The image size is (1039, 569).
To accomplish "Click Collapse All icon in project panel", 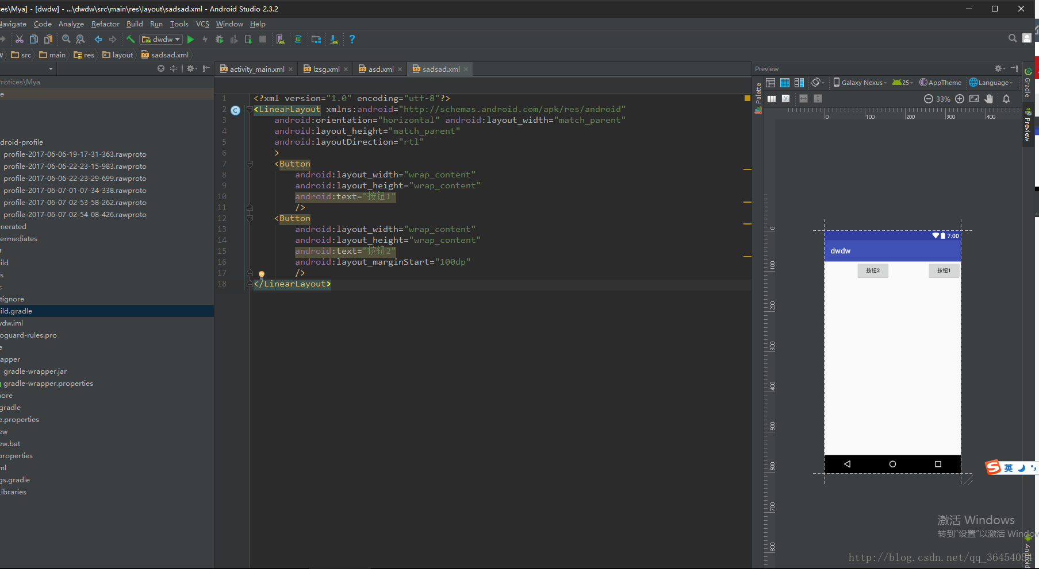I will coord(174,68).
